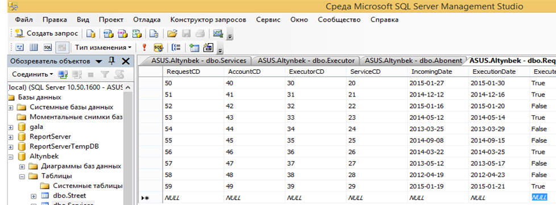
Task: Click Stop icon in Object Explorer
Action: tap(91, 74)
